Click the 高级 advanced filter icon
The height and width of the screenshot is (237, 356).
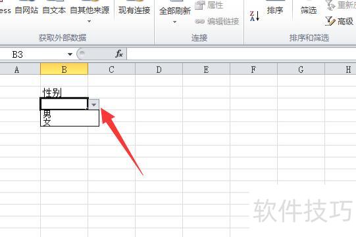[330, 21]
